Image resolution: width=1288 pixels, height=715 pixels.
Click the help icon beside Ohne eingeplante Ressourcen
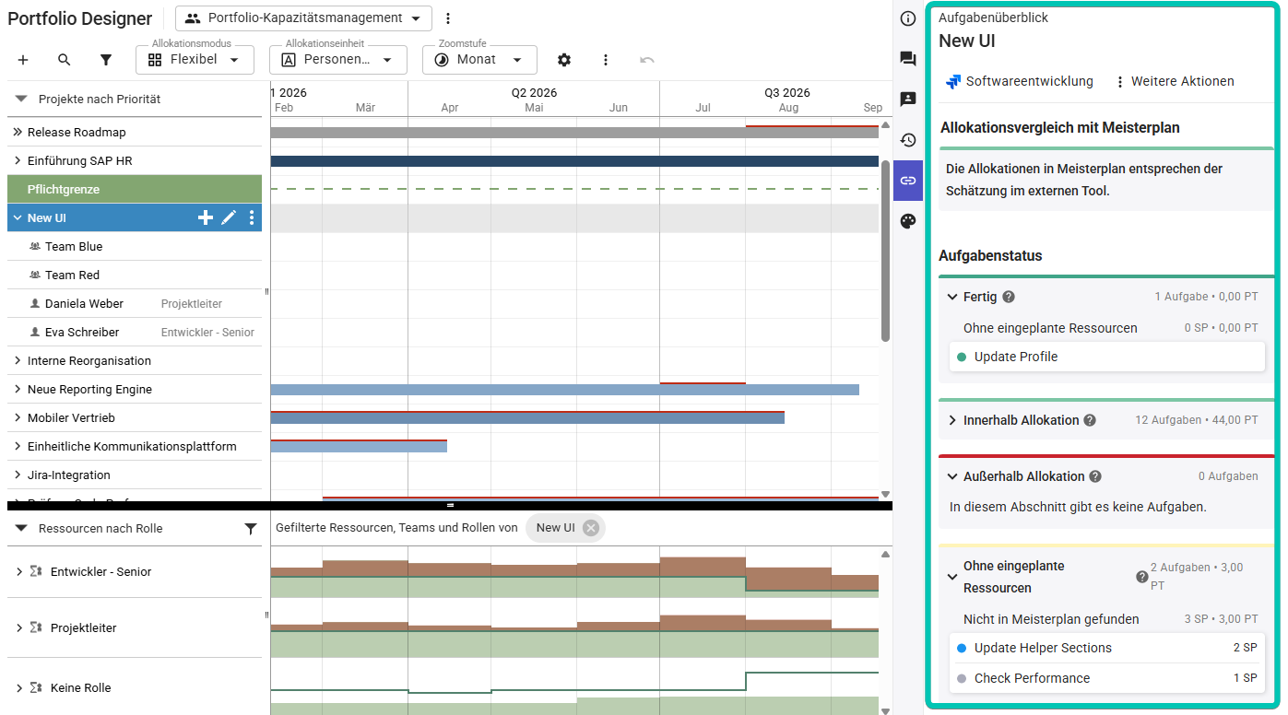pyautogui.click(x=1142, y=577)
